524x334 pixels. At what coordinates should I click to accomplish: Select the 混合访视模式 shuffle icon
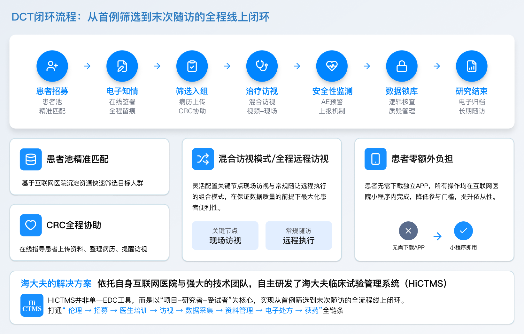(x=203, y=159)
